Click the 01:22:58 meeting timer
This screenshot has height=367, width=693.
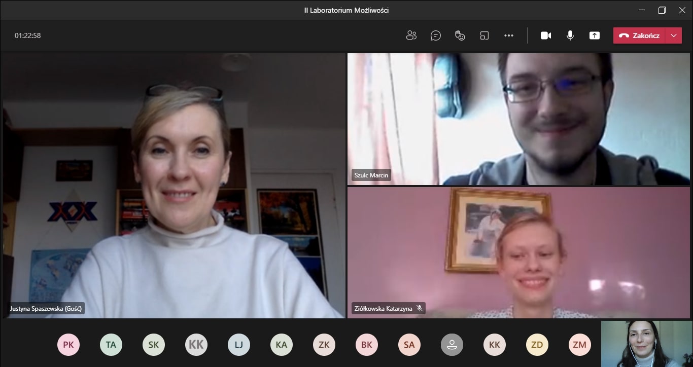click(x=27, y=35)
